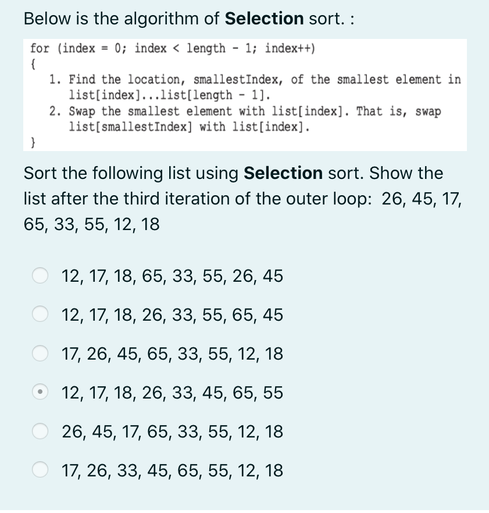Click the radio button beside the second answer

click(x=40, y=314)
